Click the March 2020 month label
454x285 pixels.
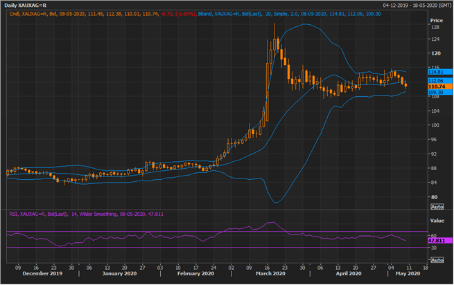tap(270, 273)
